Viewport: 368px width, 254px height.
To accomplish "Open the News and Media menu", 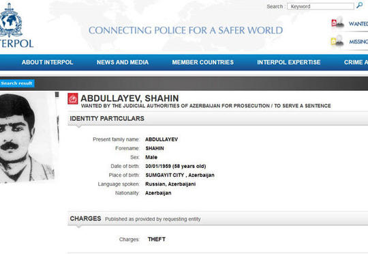I will [123, 62].
